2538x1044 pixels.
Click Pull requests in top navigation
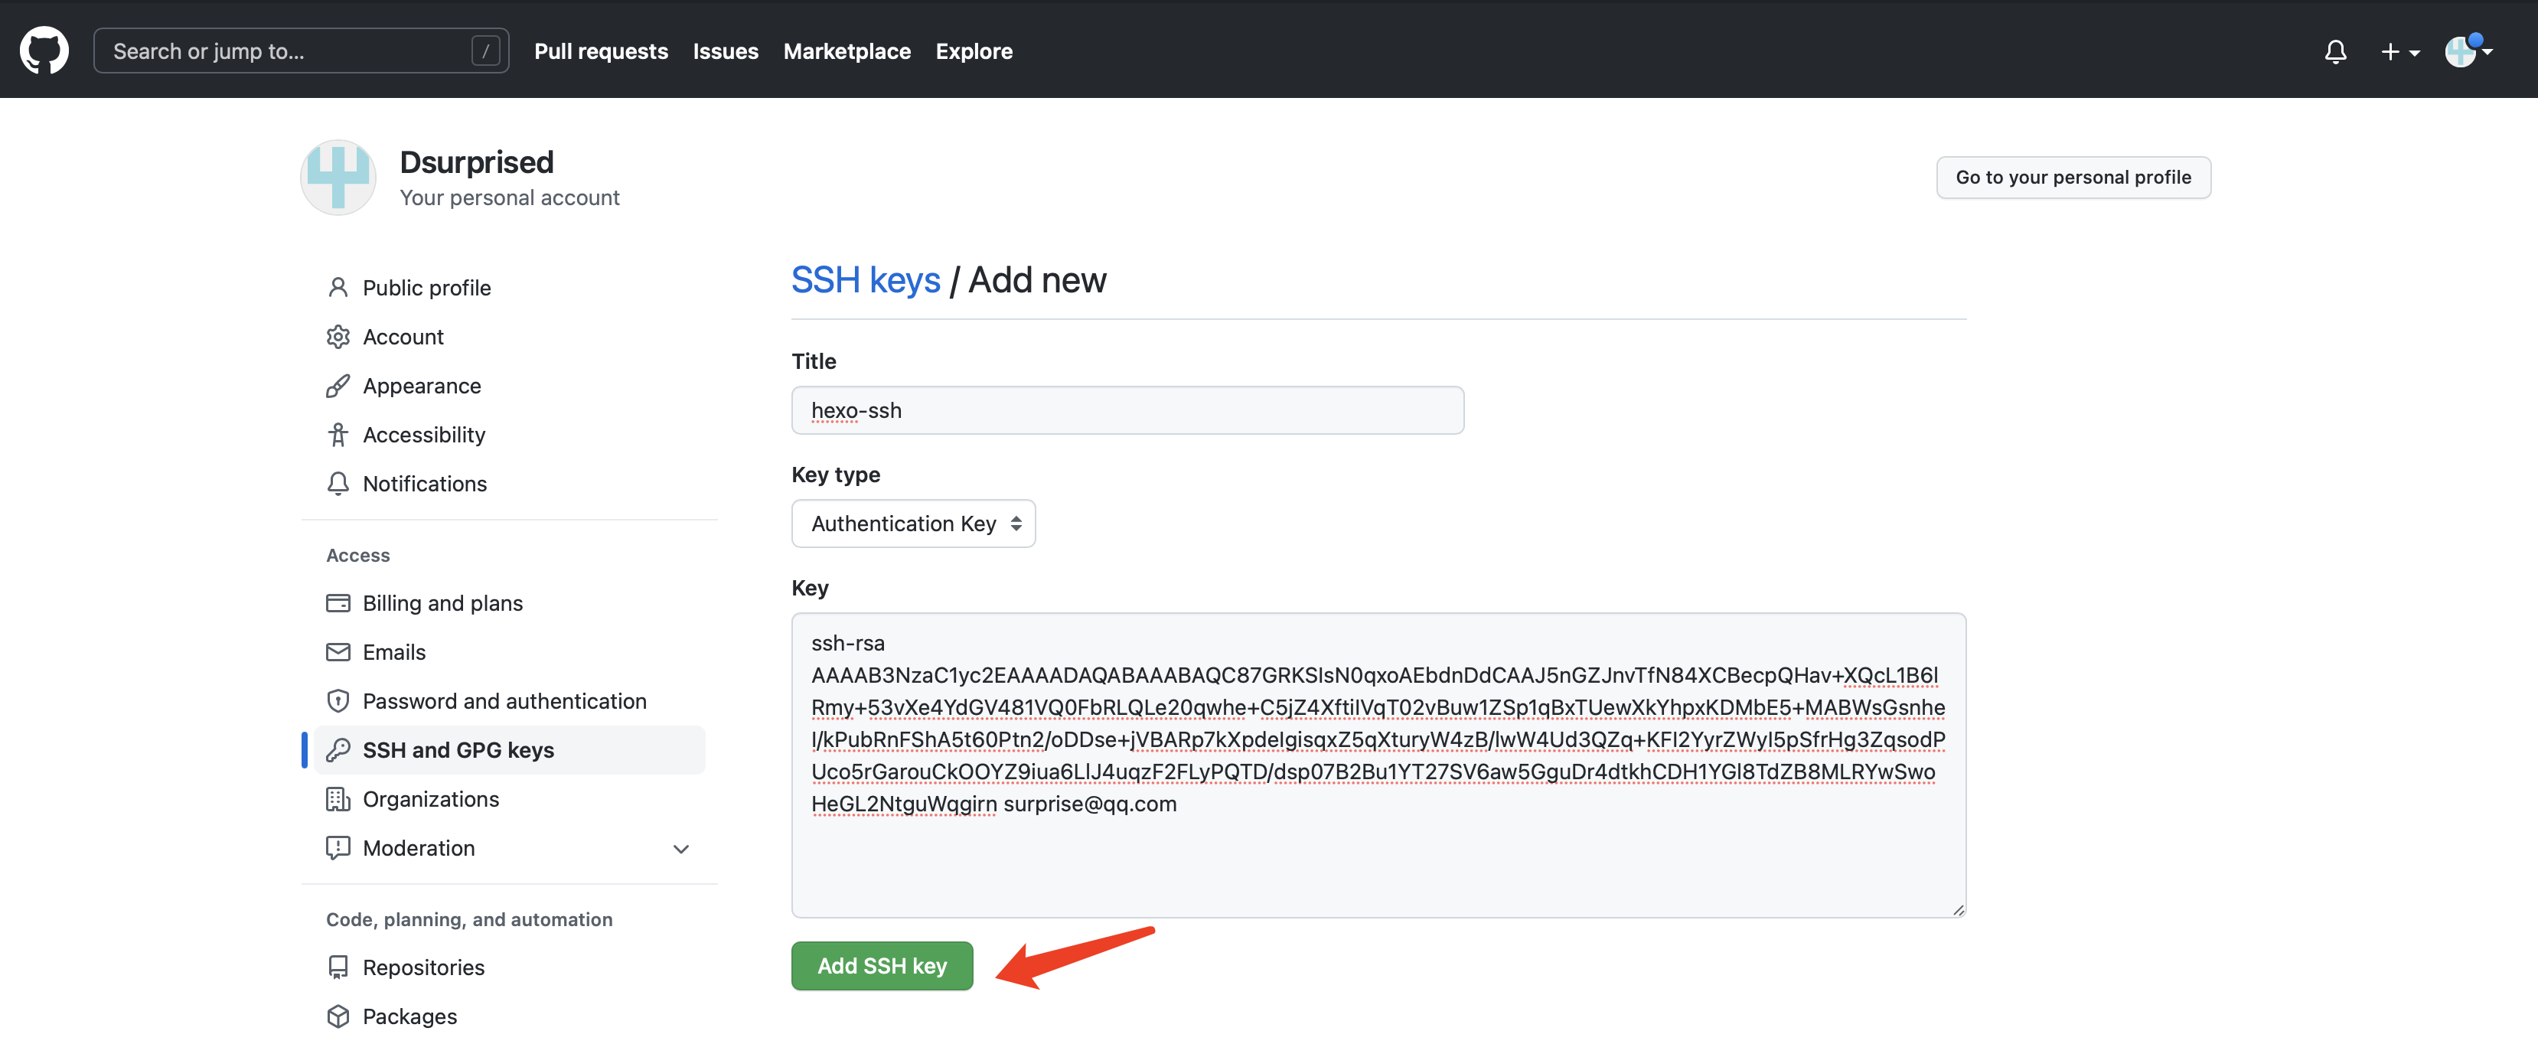600,51
